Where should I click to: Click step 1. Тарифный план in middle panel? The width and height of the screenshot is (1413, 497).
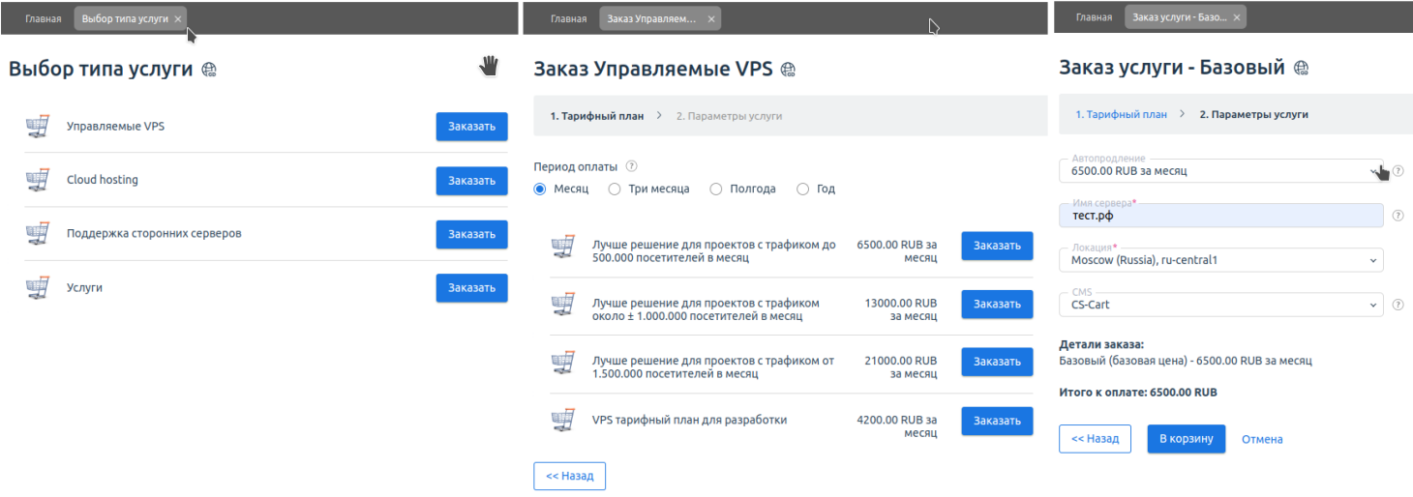pos(597,116)
